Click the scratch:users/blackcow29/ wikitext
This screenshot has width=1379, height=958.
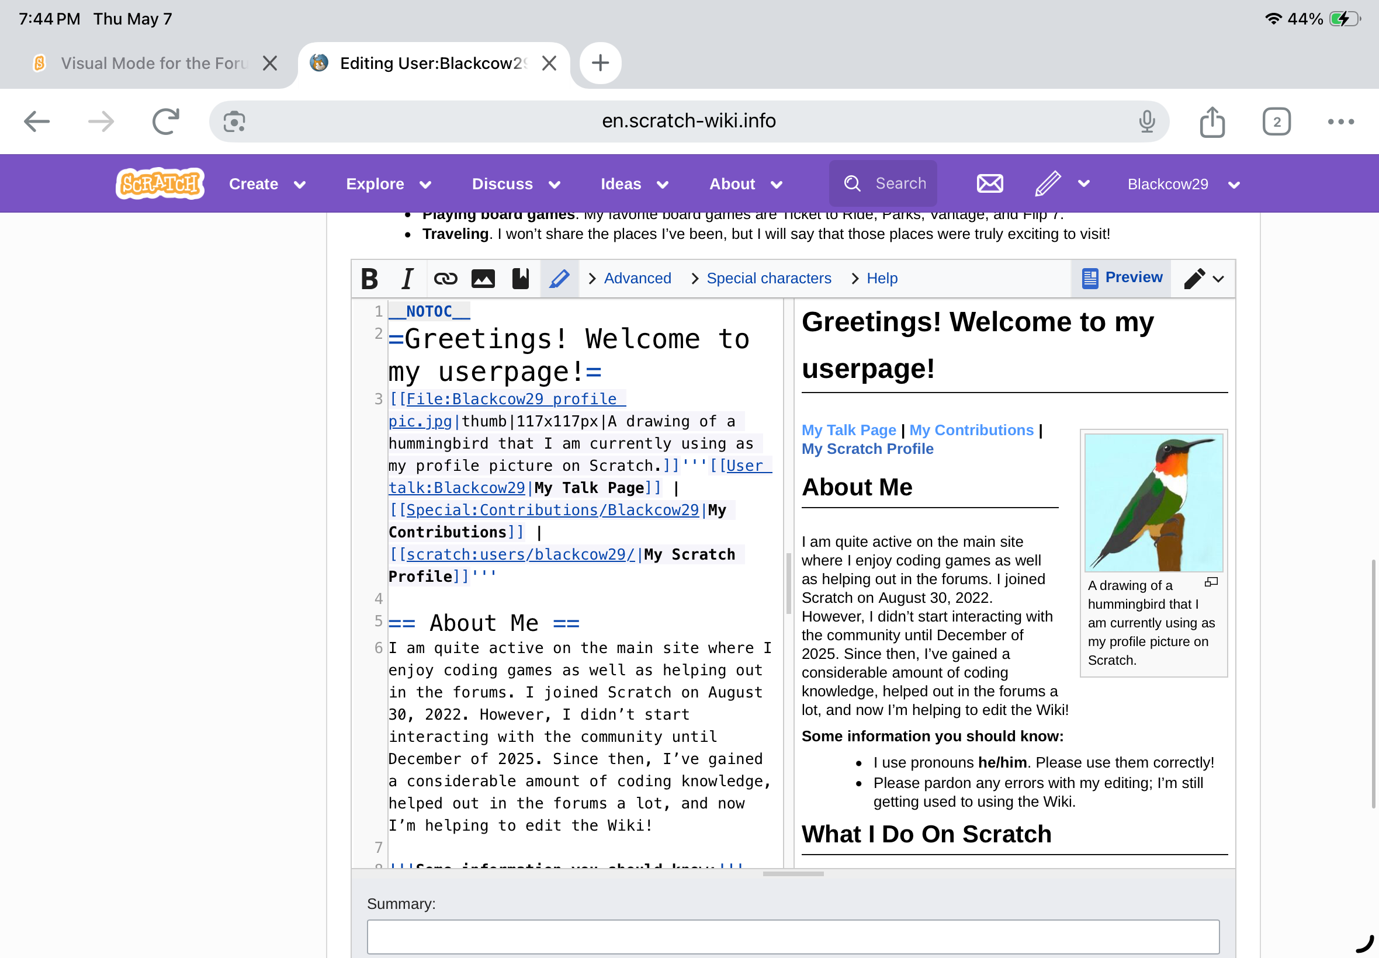(520, 554)
